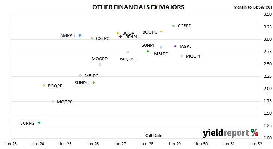This screenshot has width=273, height=149.
Task: Click the MQGPF hollow diamond marker
Action: point(182,56)
